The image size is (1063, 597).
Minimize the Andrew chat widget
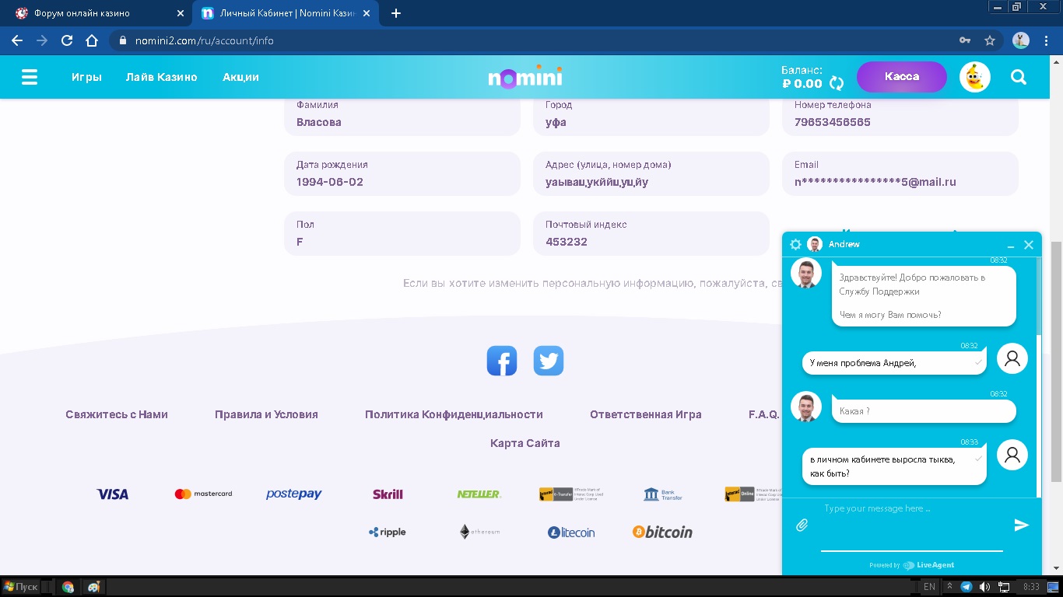click(1011, 245)
